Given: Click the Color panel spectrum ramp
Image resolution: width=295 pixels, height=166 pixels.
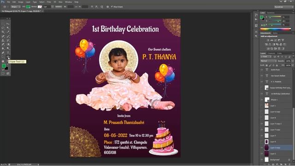Looking at the screenshot, I should (276, 29).
